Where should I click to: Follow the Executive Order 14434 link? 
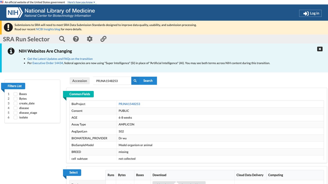click(48, 63)
